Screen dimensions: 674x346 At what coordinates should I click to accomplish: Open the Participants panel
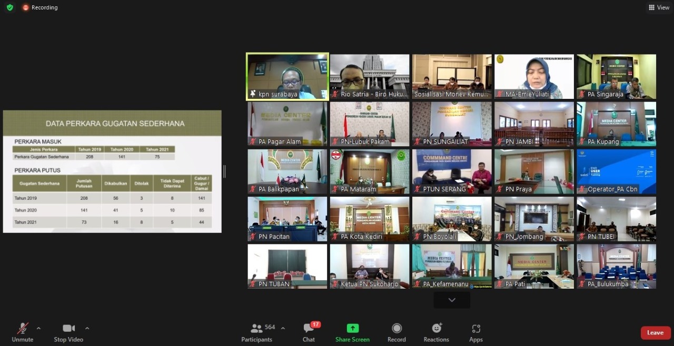pos(257,332)
